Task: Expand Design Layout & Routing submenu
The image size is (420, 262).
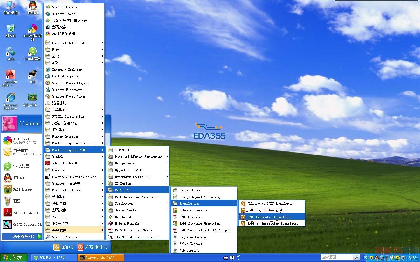Action: (x=204, y=197)
